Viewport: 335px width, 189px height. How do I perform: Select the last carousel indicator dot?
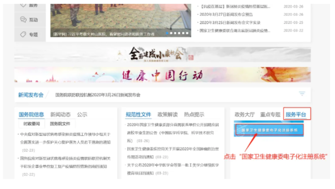pos(187,33)
